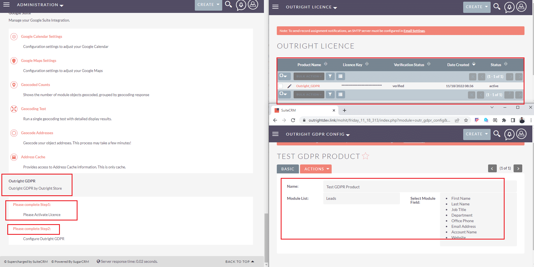
Task: Open Email Settings link in notice
Action: (x=414, y=31)
